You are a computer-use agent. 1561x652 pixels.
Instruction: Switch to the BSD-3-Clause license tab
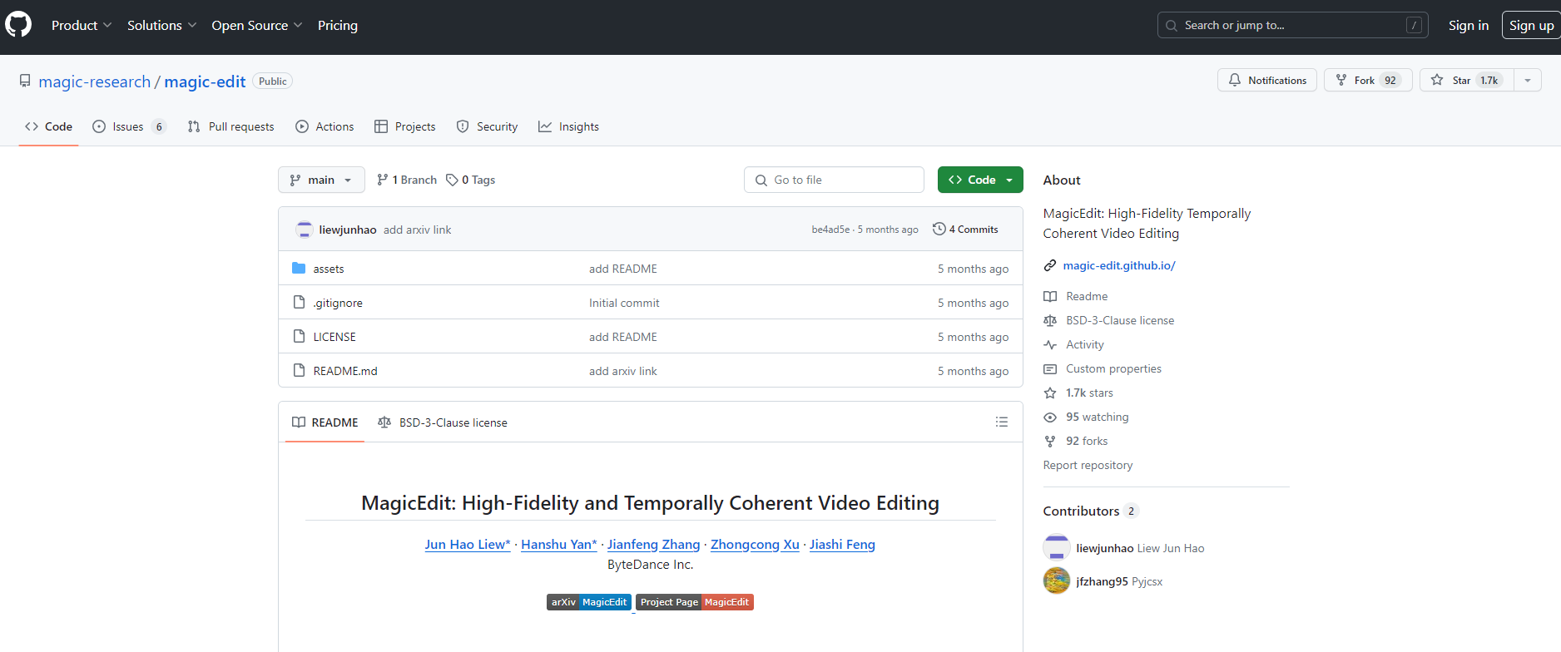click(442, 422)
